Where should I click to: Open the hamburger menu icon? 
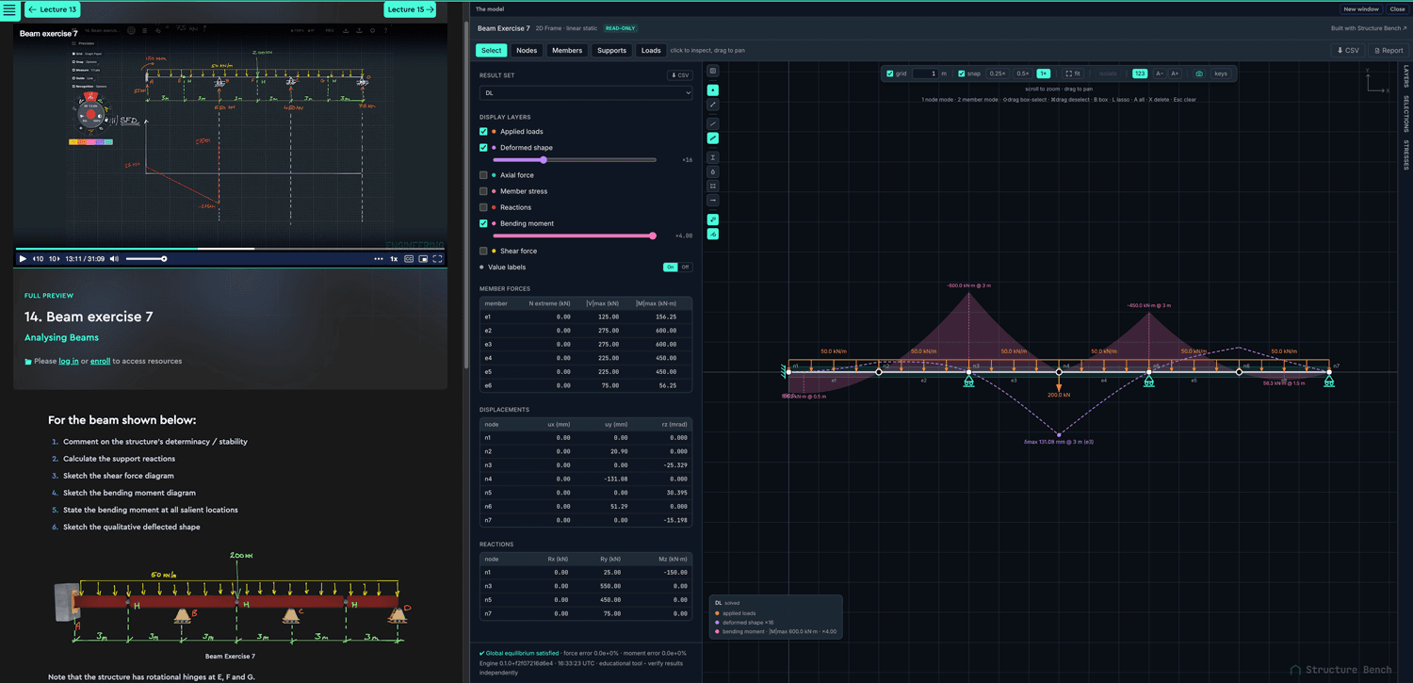(9, 10)
